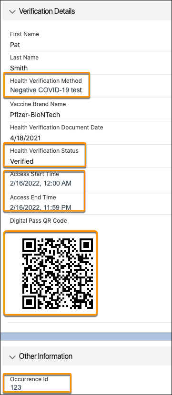The width and height of the screenshot is (172, 395).
Task: Click the Health Verification Status label
Action: [x=44, y=151]
